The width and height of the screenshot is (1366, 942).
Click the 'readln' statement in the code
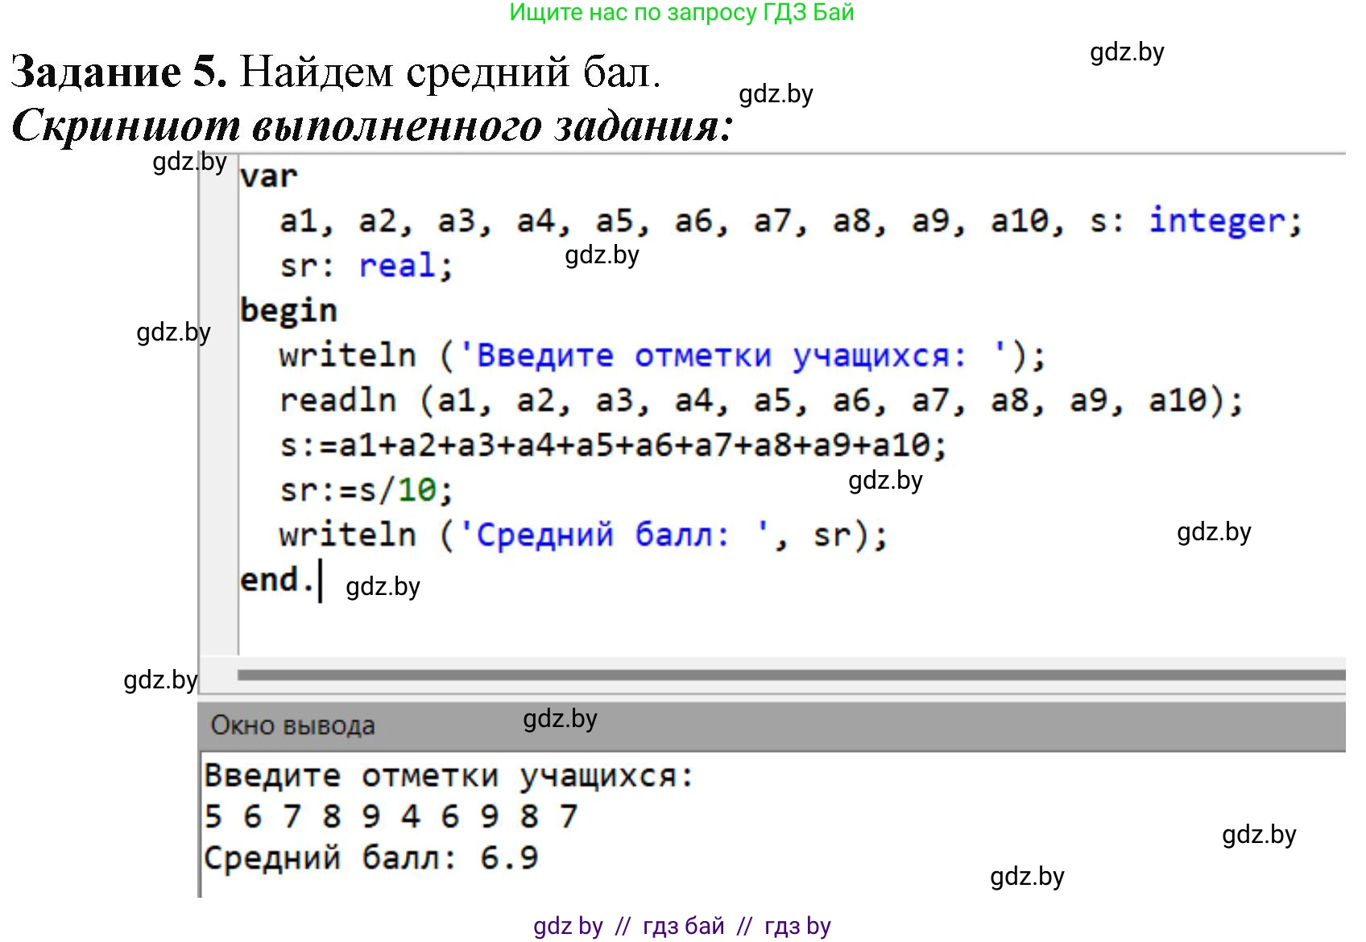click(x=338, y=400)
